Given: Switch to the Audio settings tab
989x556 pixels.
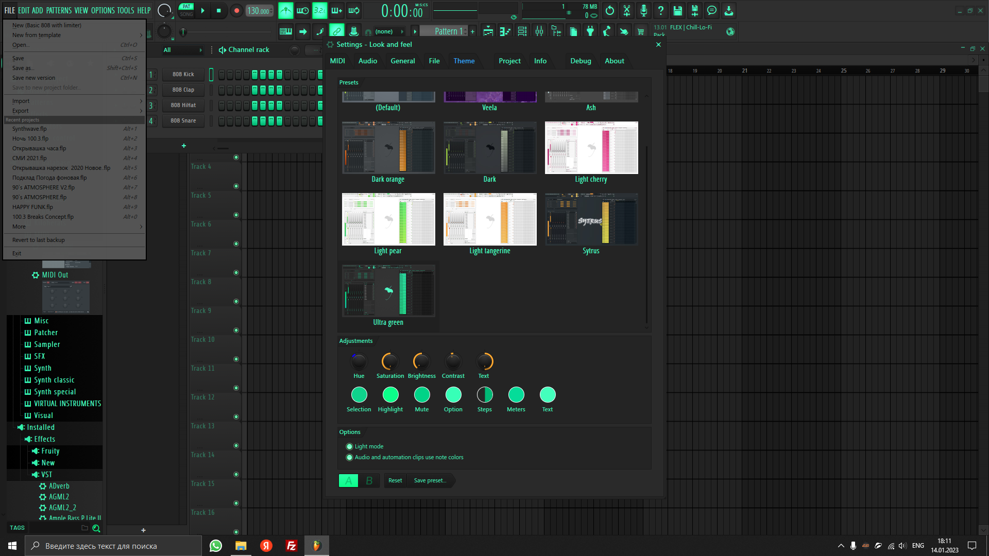Looking at the screenshot, I should [367, 61].
